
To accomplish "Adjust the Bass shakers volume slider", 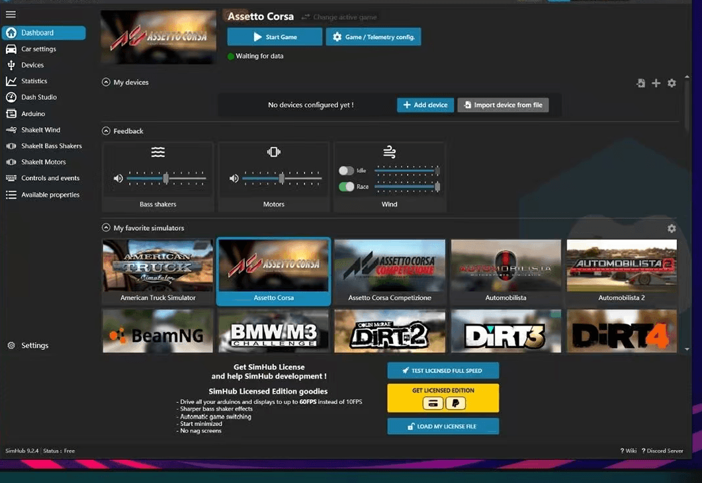I will tap(166, 178).
